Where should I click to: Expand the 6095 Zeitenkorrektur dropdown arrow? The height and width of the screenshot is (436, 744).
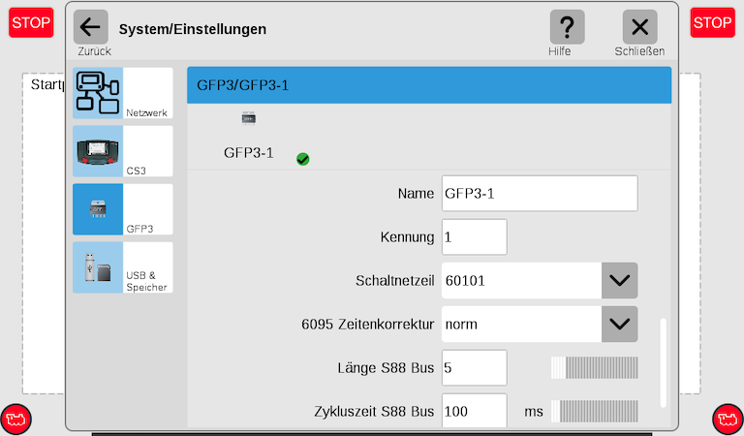(619, 324)
